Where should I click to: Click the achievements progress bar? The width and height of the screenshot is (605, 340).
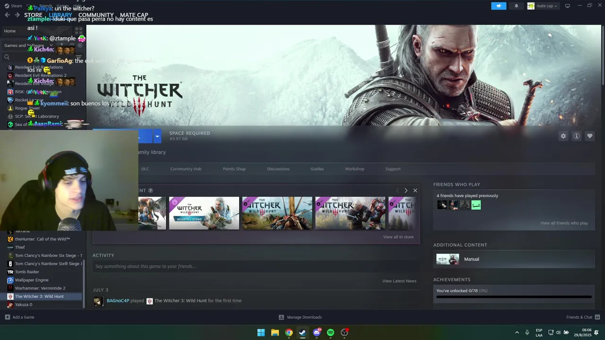point(514,297)
